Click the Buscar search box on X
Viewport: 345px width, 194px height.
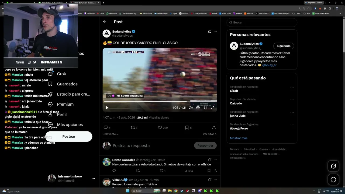click(x=262, y=22)
